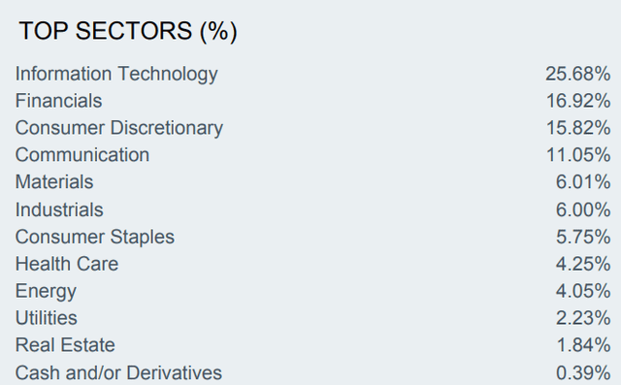This screenshot has height=385, width=621.
Task: Select the Financials sector row
Action: [x=312, y=101]
